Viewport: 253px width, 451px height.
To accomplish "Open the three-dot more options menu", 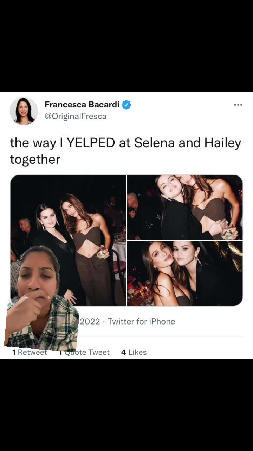I will click(238, 105).
